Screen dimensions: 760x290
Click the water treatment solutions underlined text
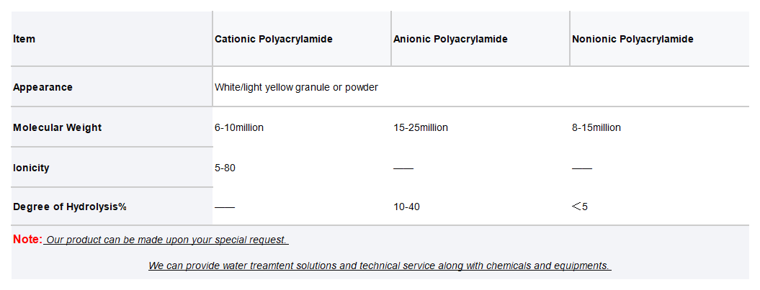380,266
